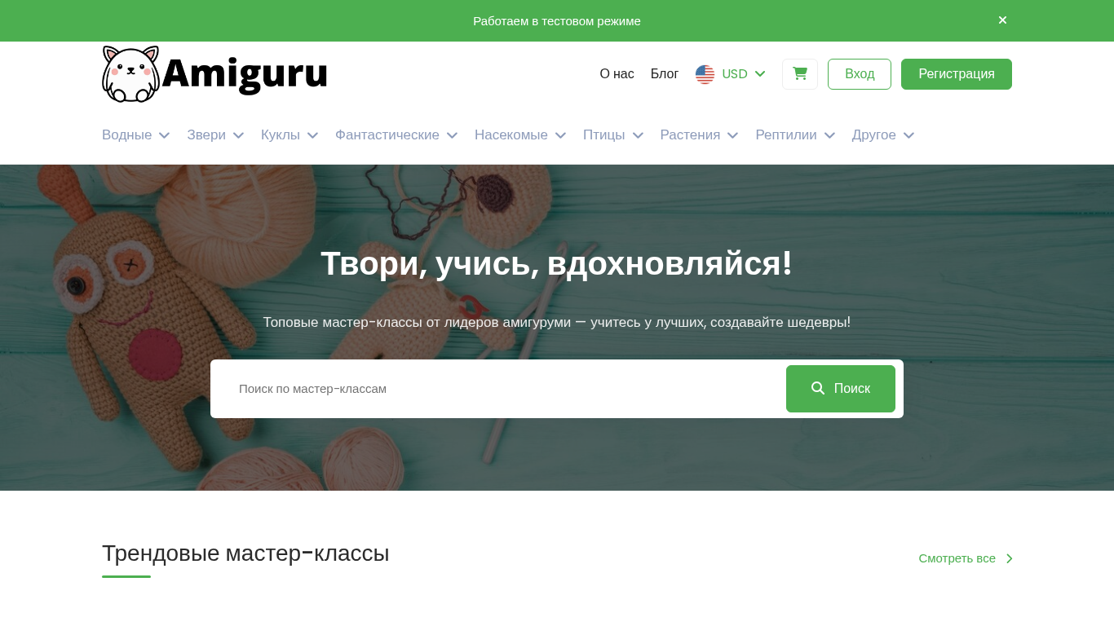
Task: Open the Звери menu item
Action: coord(206,135)
